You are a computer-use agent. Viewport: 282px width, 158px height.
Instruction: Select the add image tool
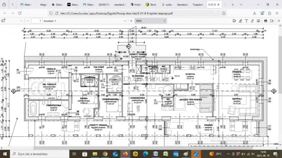point(259,21)
